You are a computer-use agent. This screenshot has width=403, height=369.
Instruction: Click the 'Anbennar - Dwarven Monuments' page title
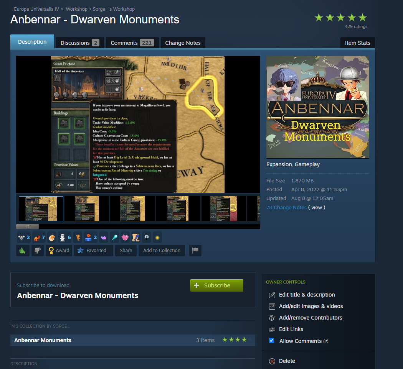94,20
